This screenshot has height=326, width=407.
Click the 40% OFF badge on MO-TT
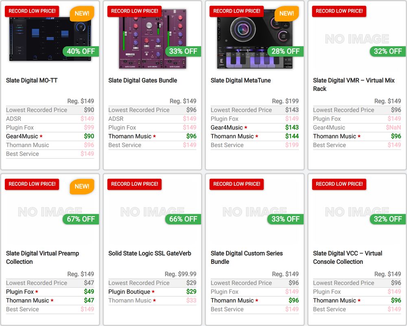[x=81, y=51]
